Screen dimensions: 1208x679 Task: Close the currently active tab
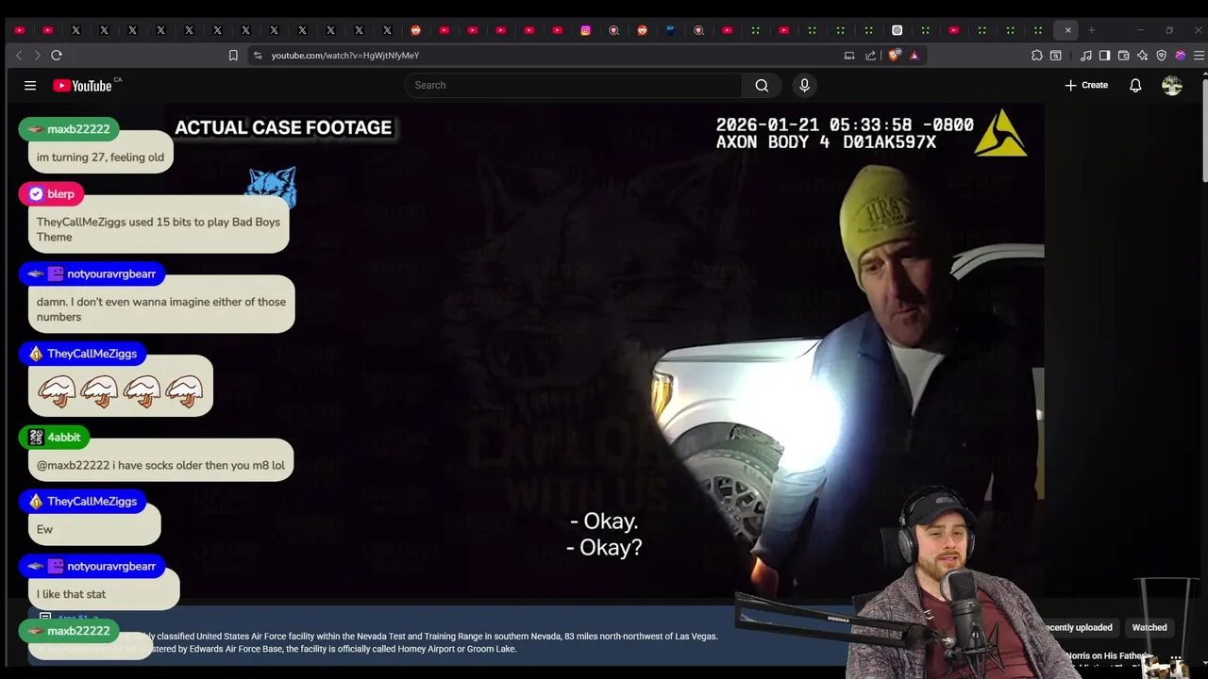[1067, 30]
